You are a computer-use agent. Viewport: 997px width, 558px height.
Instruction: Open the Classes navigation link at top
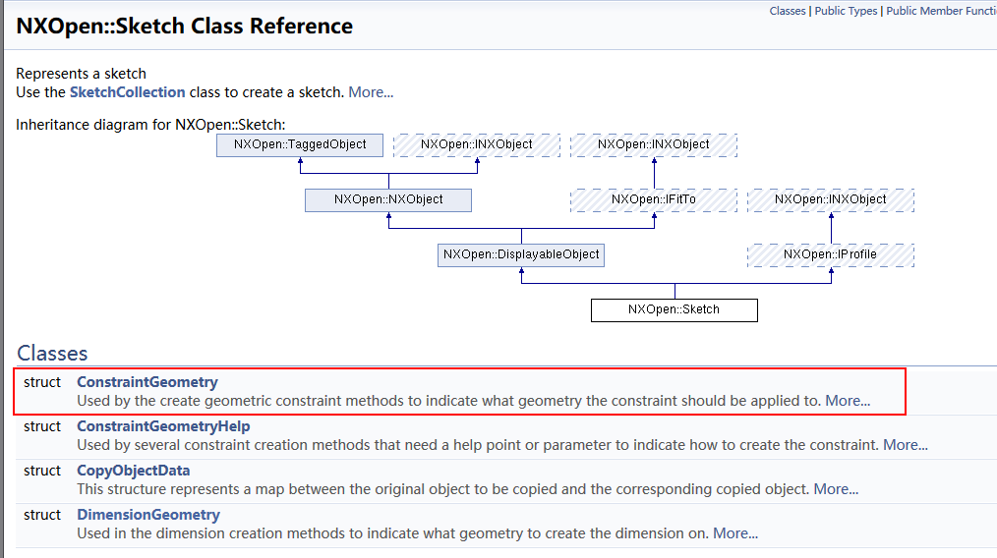click(788, 11)
